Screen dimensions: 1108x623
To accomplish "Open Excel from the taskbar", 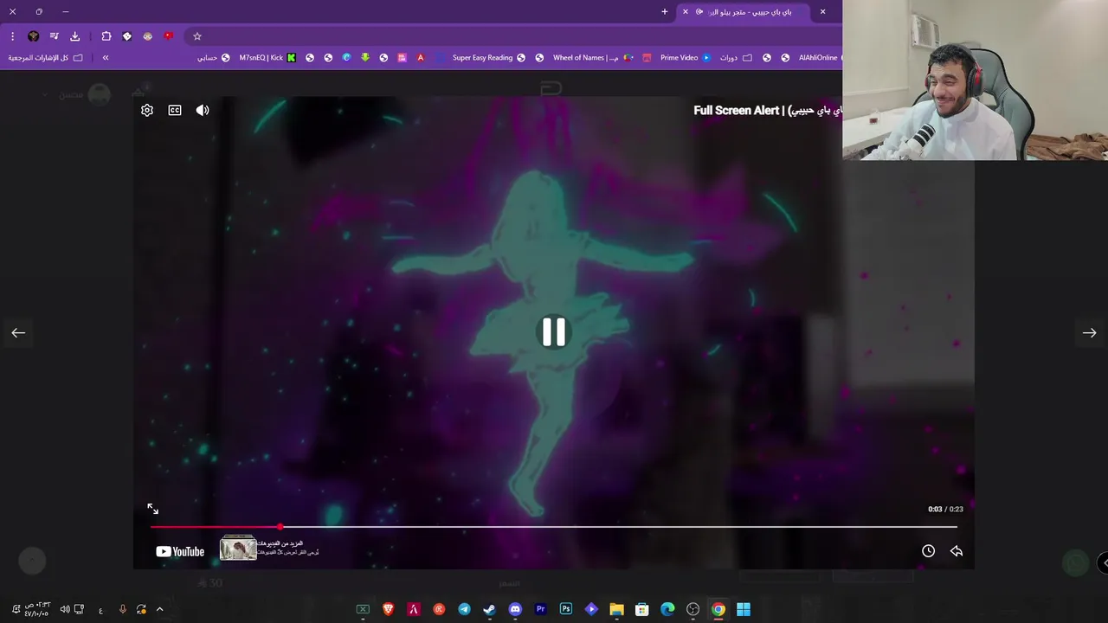I will (363, 609).
